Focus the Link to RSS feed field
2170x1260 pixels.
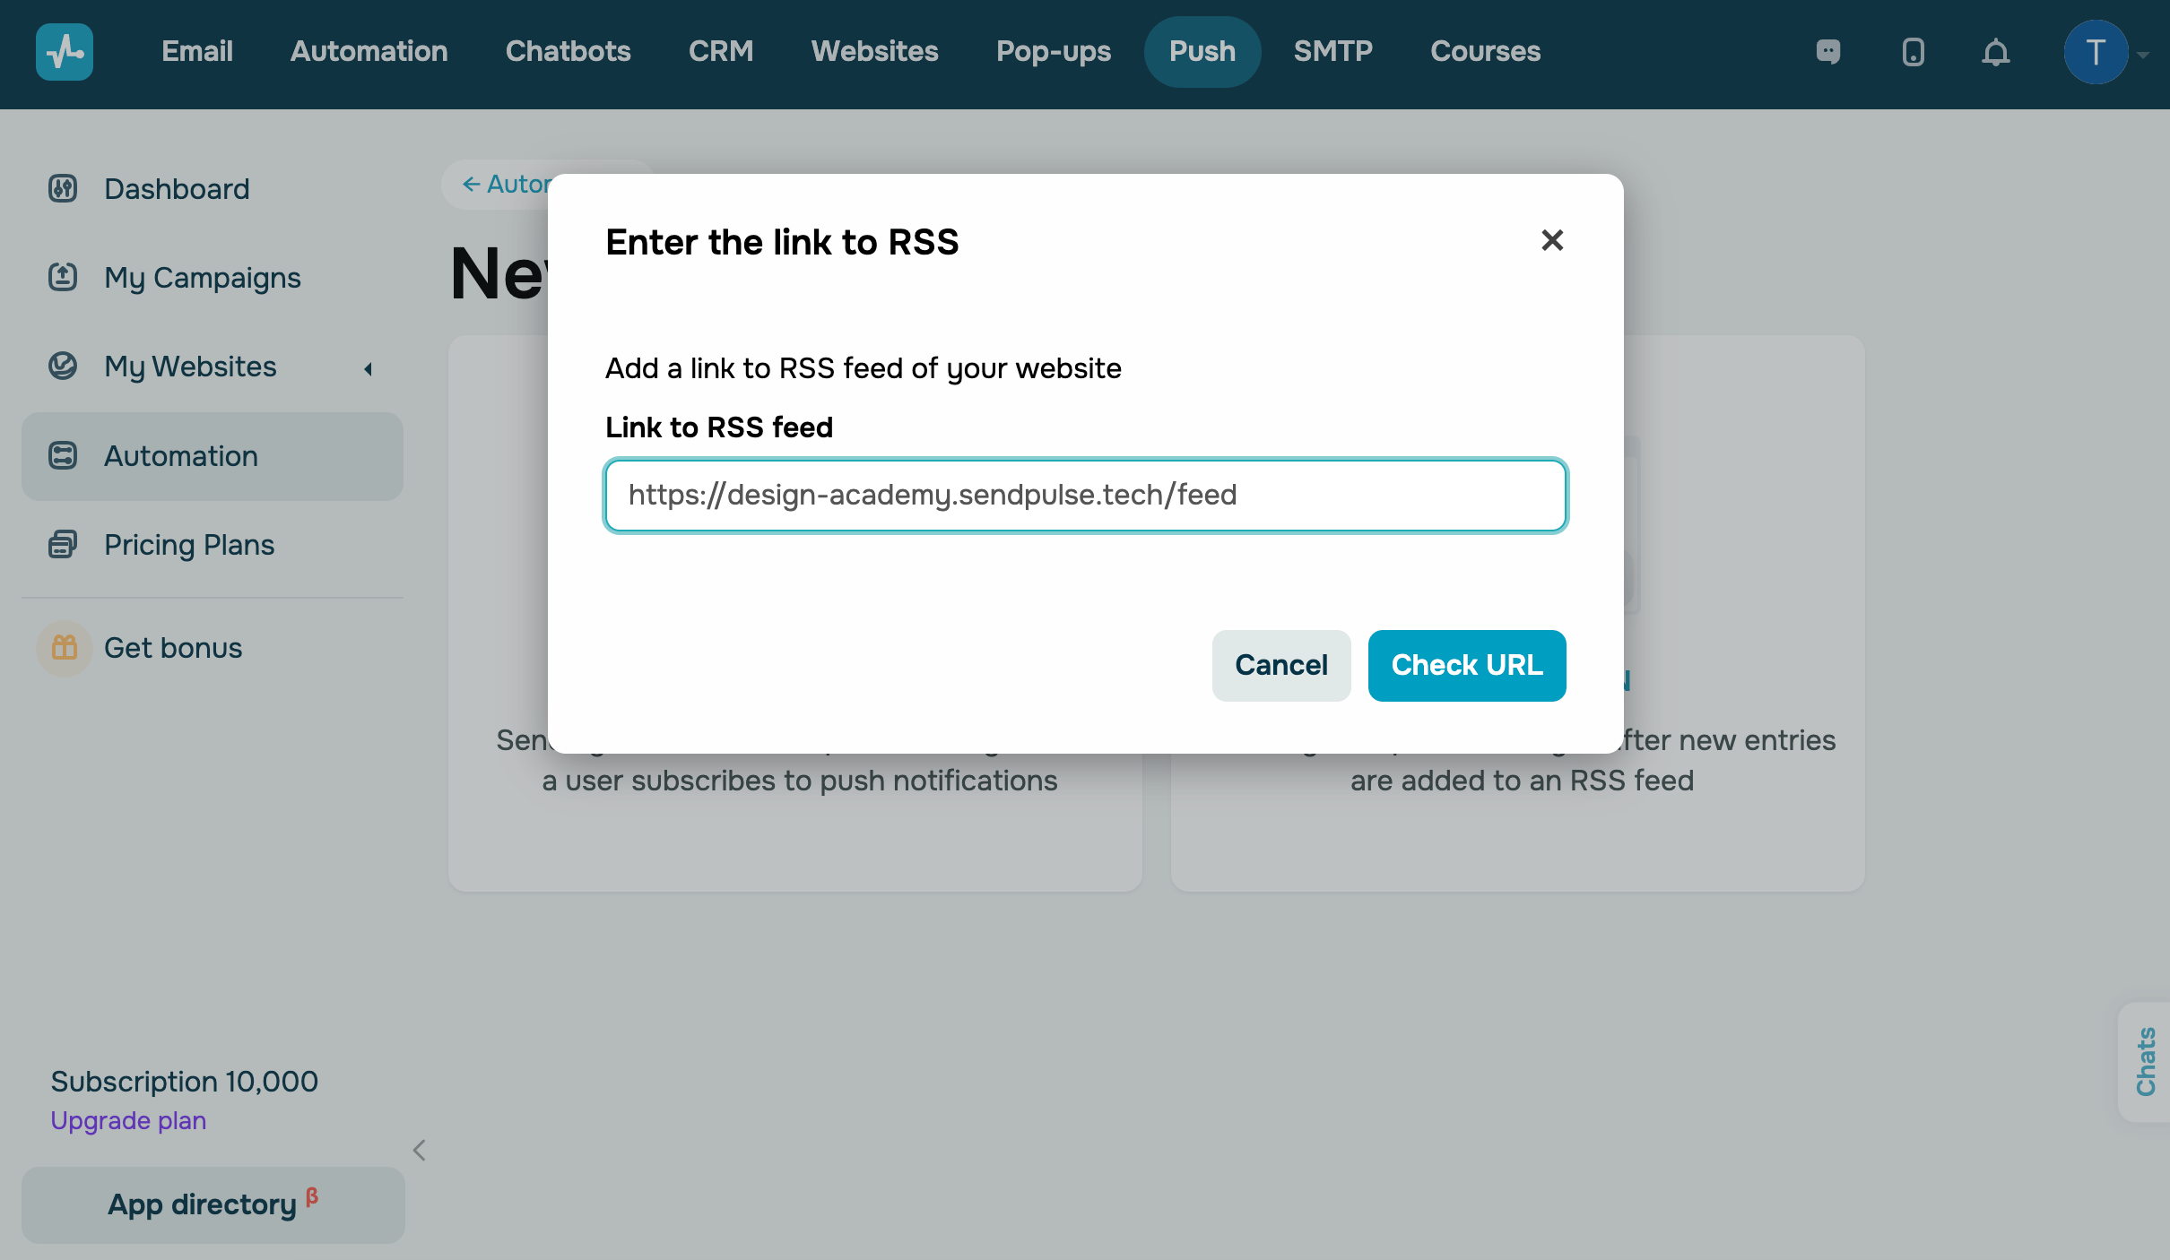click(1085, 496)
